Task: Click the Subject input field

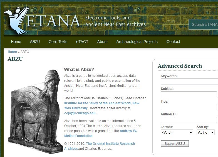Action: click(189, 94)
